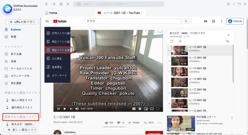The width and height of the screenshot is (248, 135).
Task: Click the video progress bar
Action: coord(108,105)
